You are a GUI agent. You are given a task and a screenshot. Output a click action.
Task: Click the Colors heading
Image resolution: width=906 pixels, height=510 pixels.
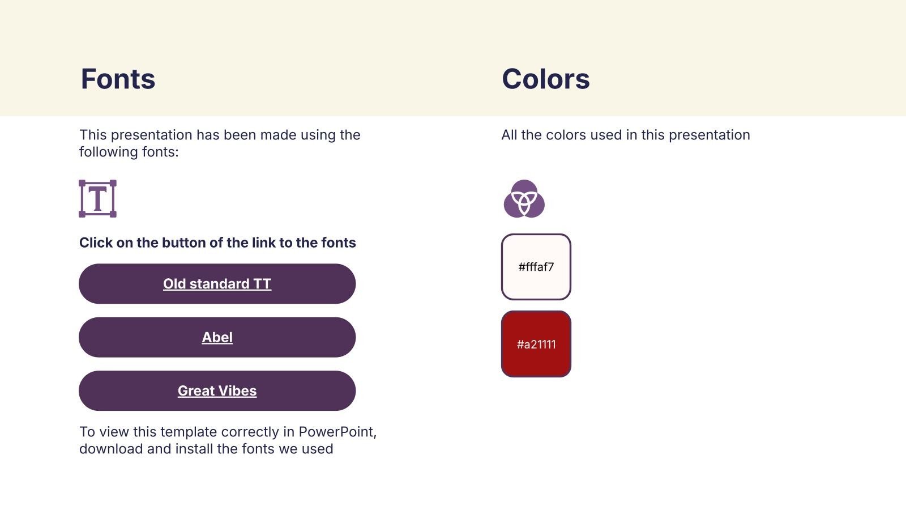click(x=545, y=79)
